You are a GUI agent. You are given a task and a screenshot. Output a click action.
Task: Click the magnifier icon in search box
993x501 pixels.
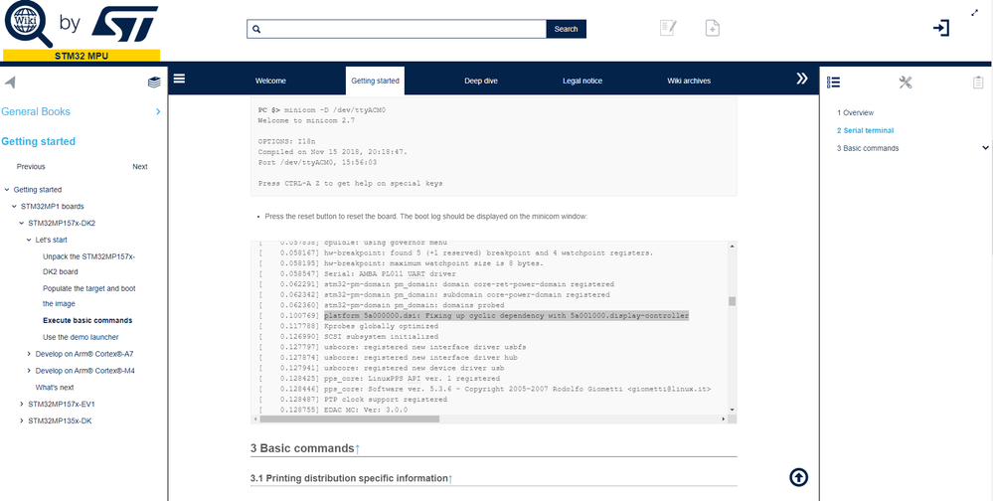tap(256, 29)
